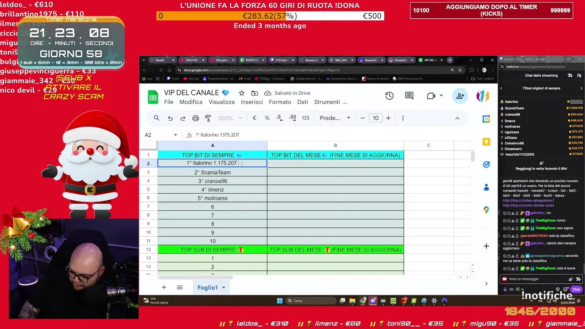Apply percent number format
This screenshot has width=585, height=329.
point(267,118)
